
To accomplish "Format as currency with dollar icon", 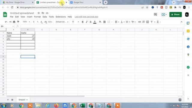I will click(x=34, y=22).
